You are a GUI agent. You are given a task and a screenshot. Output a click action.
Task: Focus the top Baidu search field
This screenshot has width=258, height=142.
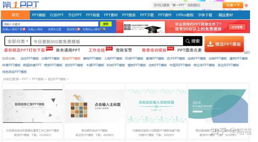pyautogui.click(x=187, y=5)
